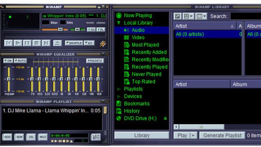Click the playlist MISC button
This screenshot has width=261, height=147.
(x=43, y=137)
